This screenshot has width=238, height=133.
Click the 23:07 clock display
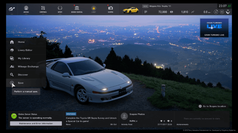tap(222, 6)
